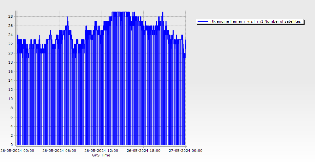Select the y-axis value 12

[10, 90]
